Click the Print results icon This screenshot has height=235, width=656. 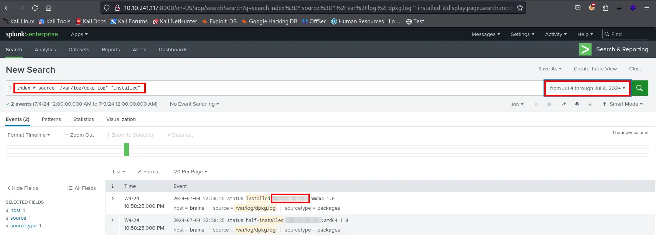(577, 104)
